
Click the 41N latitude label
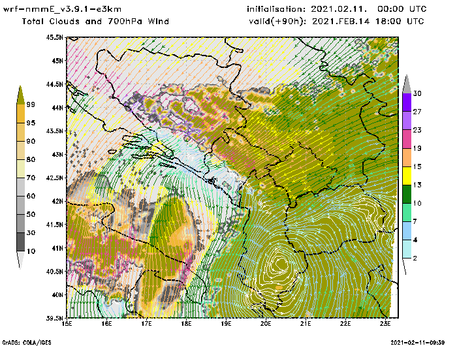(57, 248)
